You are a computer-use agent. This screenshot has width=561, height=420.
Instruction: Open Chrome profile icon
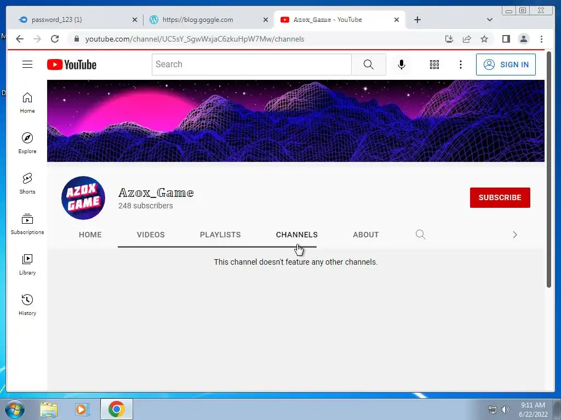pos(523,39)
